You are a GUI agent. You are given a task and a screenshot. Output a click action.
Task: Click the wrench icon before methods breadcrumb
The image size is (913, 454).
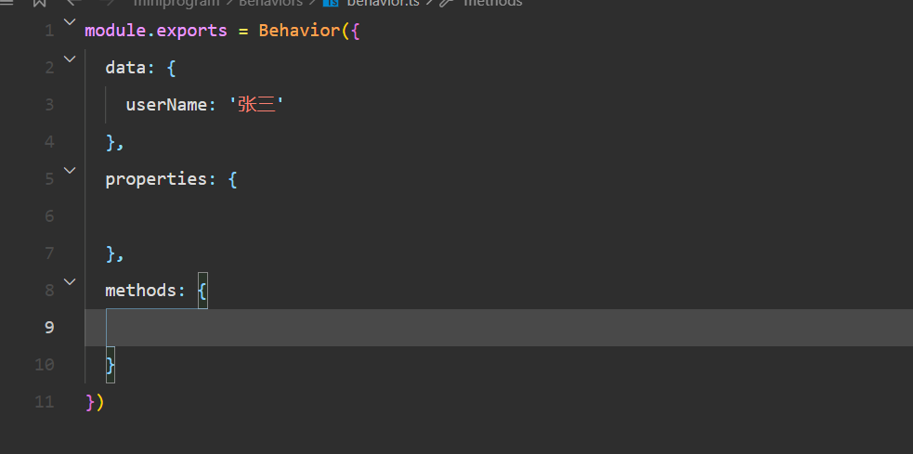pos(447,3)
